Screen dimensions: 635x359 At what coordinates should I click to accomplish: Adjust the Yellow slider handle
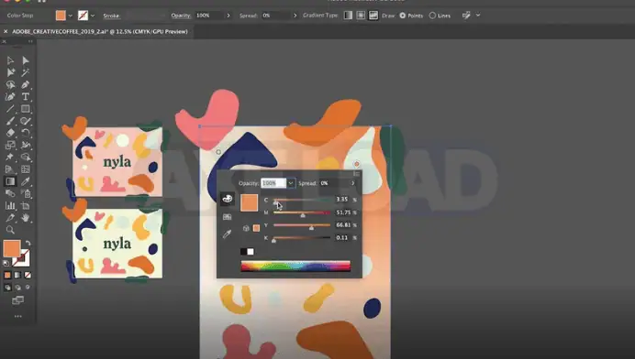[311, 228]
